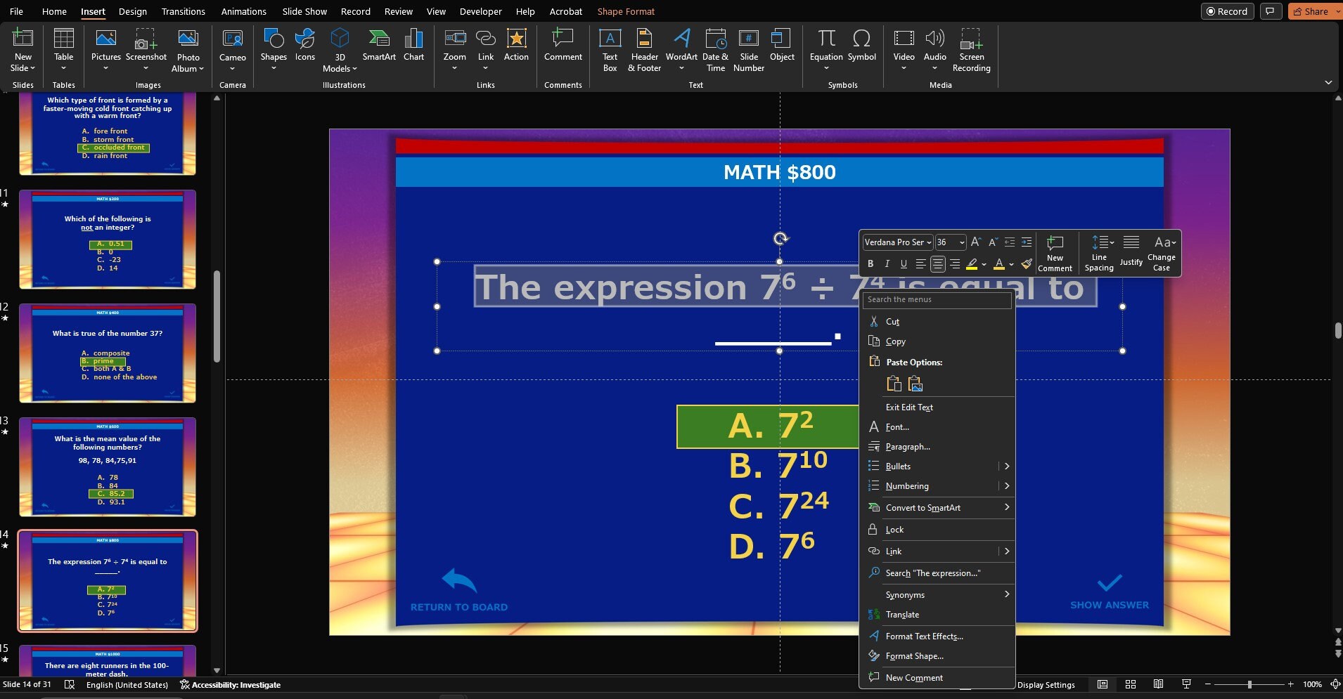
Task: Open Header & Footer settings
Action: pyautogui.click(x=645, y=49)
